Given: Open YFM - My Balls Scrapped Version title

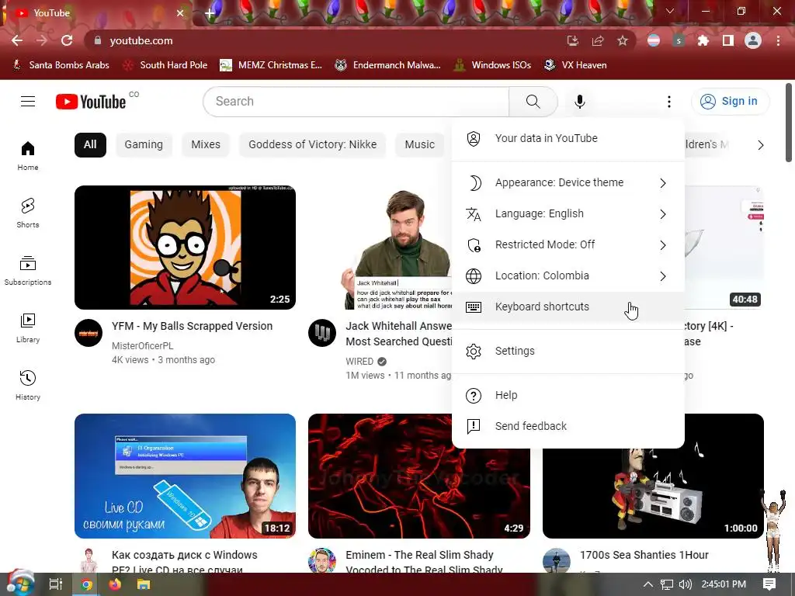Looking at the screenshot, I should click(193, 326).
